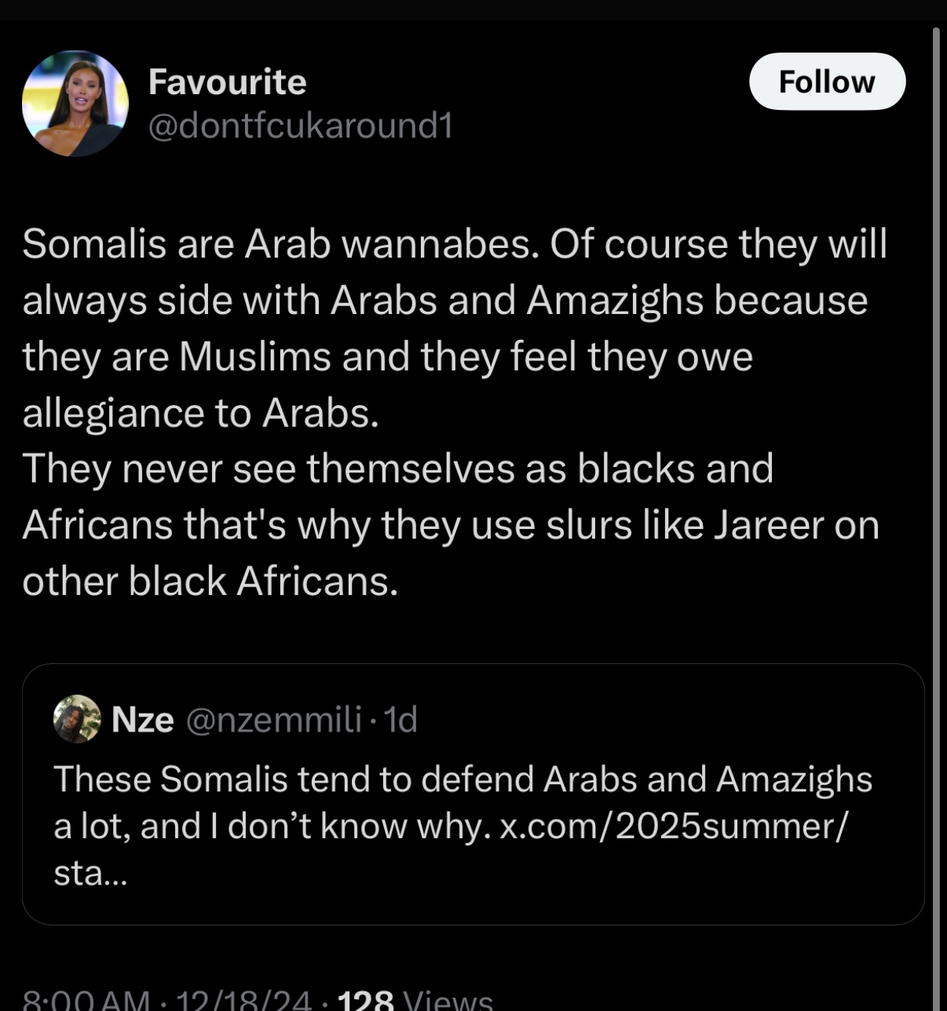Click the vertical scrollbar on right edge
Screen dimensions: 947x1011
(935, 471)
